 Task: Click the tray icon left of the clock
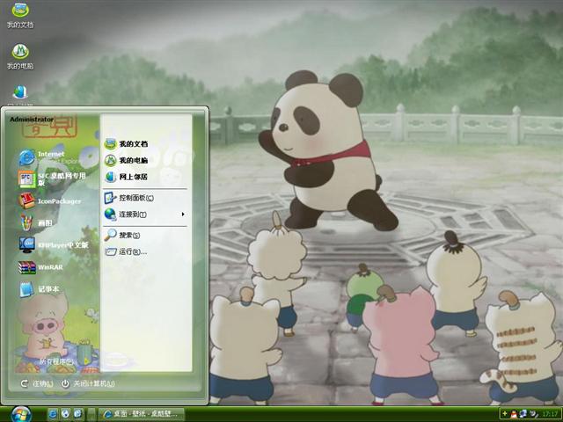click(x=534, y=414)
